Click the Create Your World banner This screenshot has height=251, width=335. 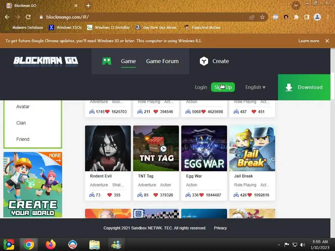[x=33, y=185]
